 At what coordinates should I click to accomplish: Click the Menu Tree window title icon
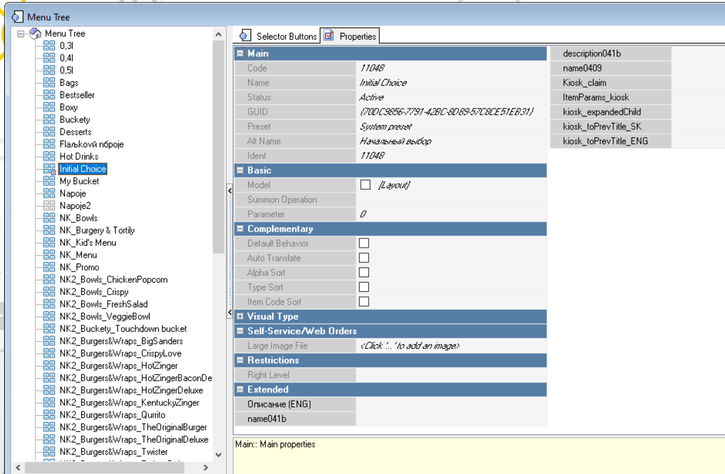coord(17,17)
